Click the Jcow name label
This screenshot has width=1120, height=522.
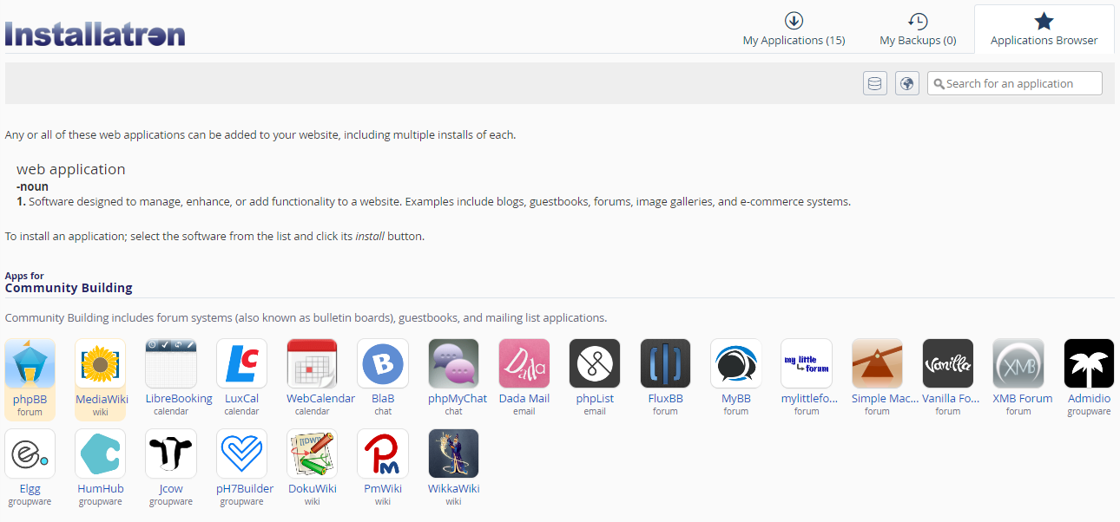tap(171, 489)
